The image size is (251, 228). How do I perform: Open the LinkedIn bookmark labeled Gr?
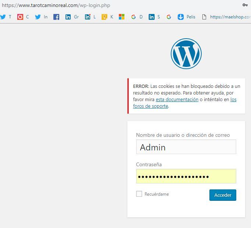72,17
